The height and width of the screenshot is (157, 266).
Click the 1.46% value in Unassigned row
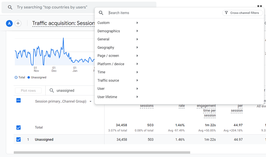pos(180,140)
